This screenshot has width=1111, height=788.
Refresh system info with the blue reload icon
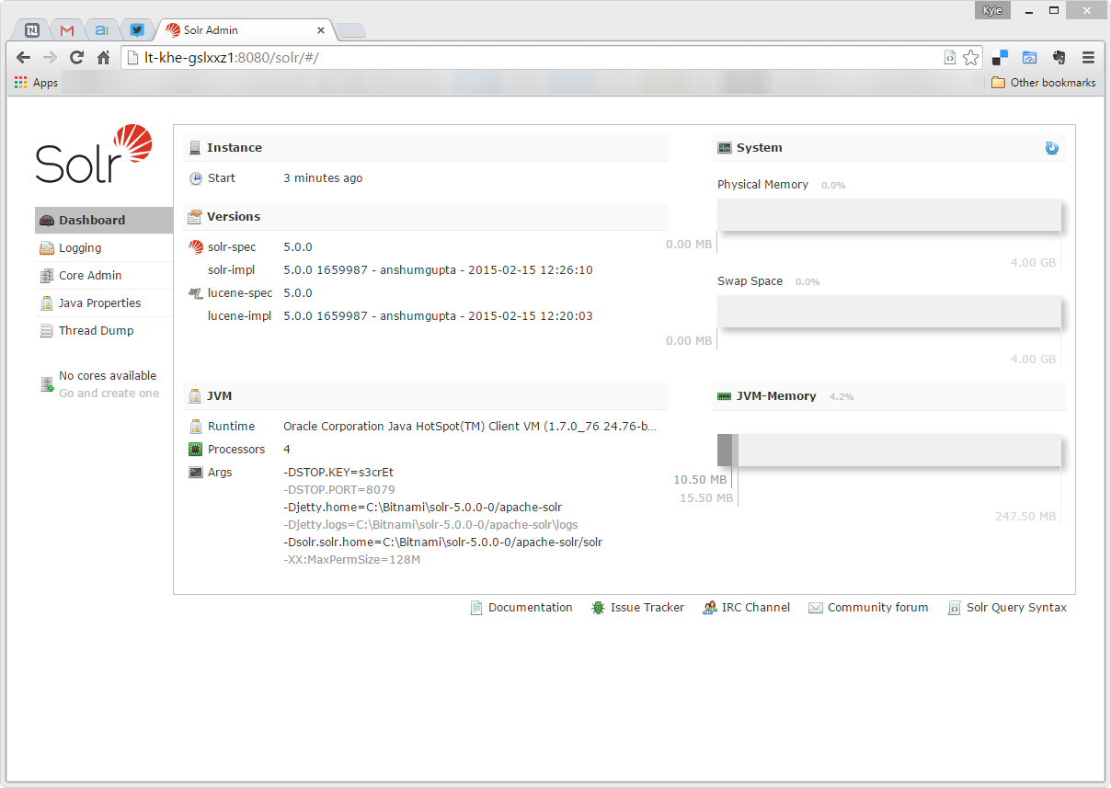coord(1052,148)
